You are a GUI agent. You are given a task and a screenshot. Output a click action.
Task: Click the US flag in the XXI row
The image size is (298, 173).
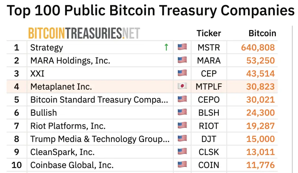182,73
